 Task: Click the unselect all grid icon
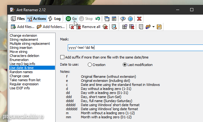coord(132,27)
